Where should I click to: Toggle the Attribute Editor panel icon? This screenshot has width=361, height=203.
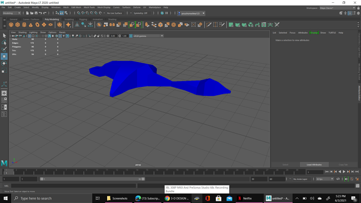(350, 14)
